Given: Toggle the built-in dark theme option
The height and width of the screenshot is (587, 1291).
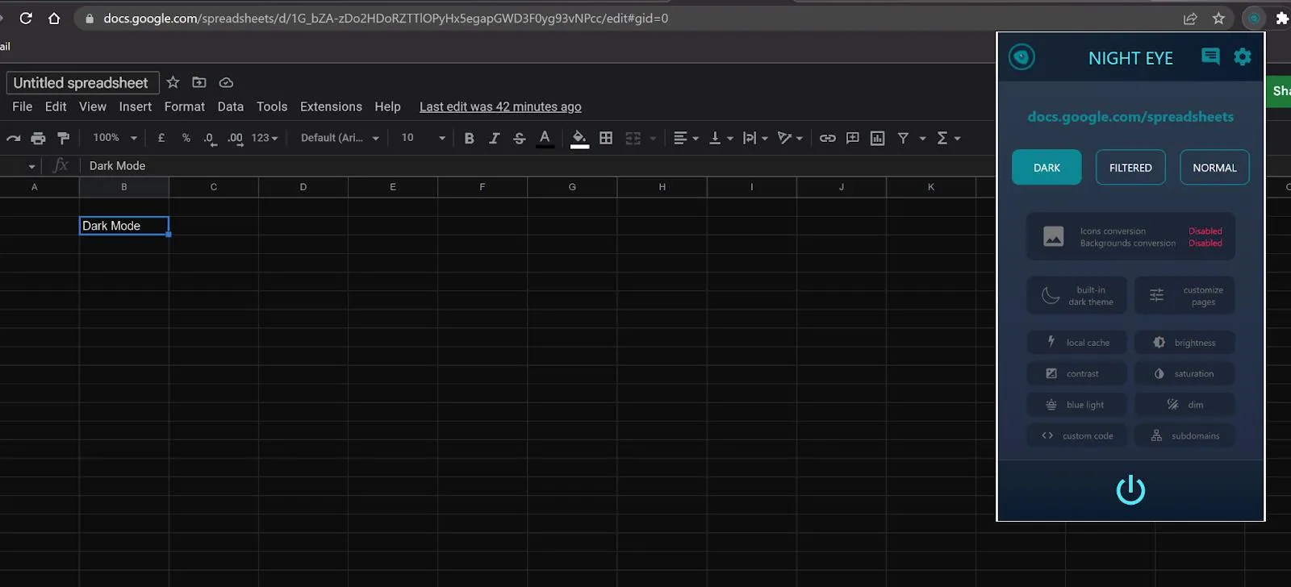Looking at the screenshot, I should click(x=1076, y=296).
